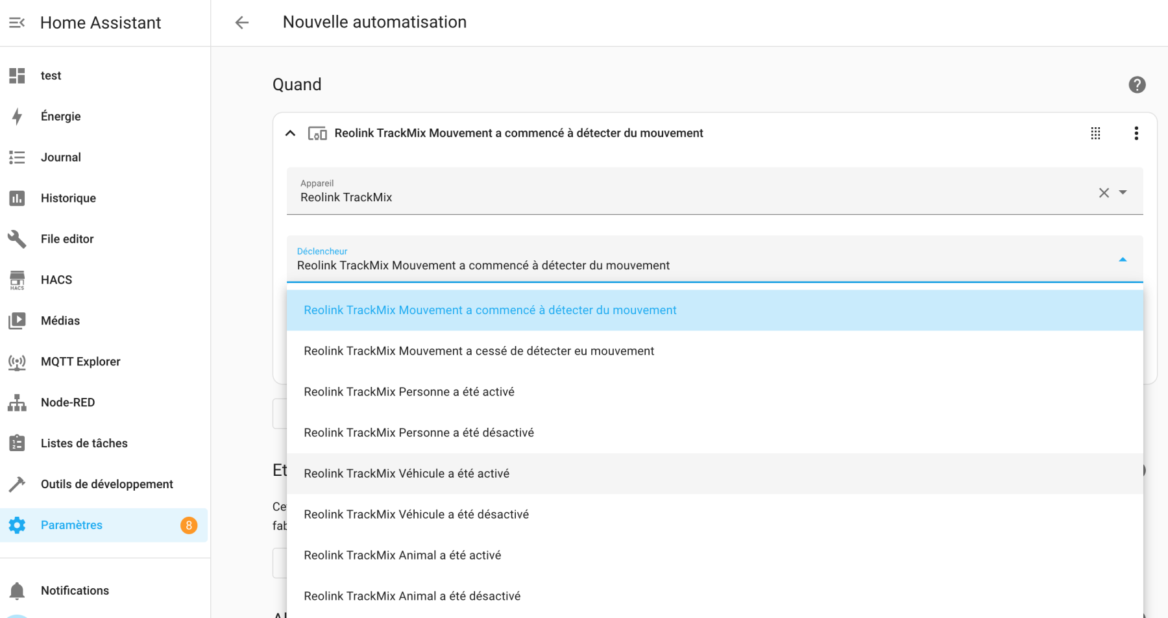Image resolution: width=1168 pixels, height=618 pixels.
Task: Click the File editor wrench icon
Action: tap(17, 240)
